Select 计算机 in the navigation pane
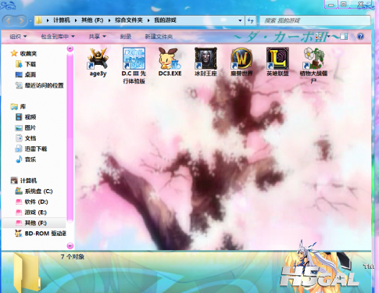The image size is (379, 293). pyautogui.click(x=23, y=180)
